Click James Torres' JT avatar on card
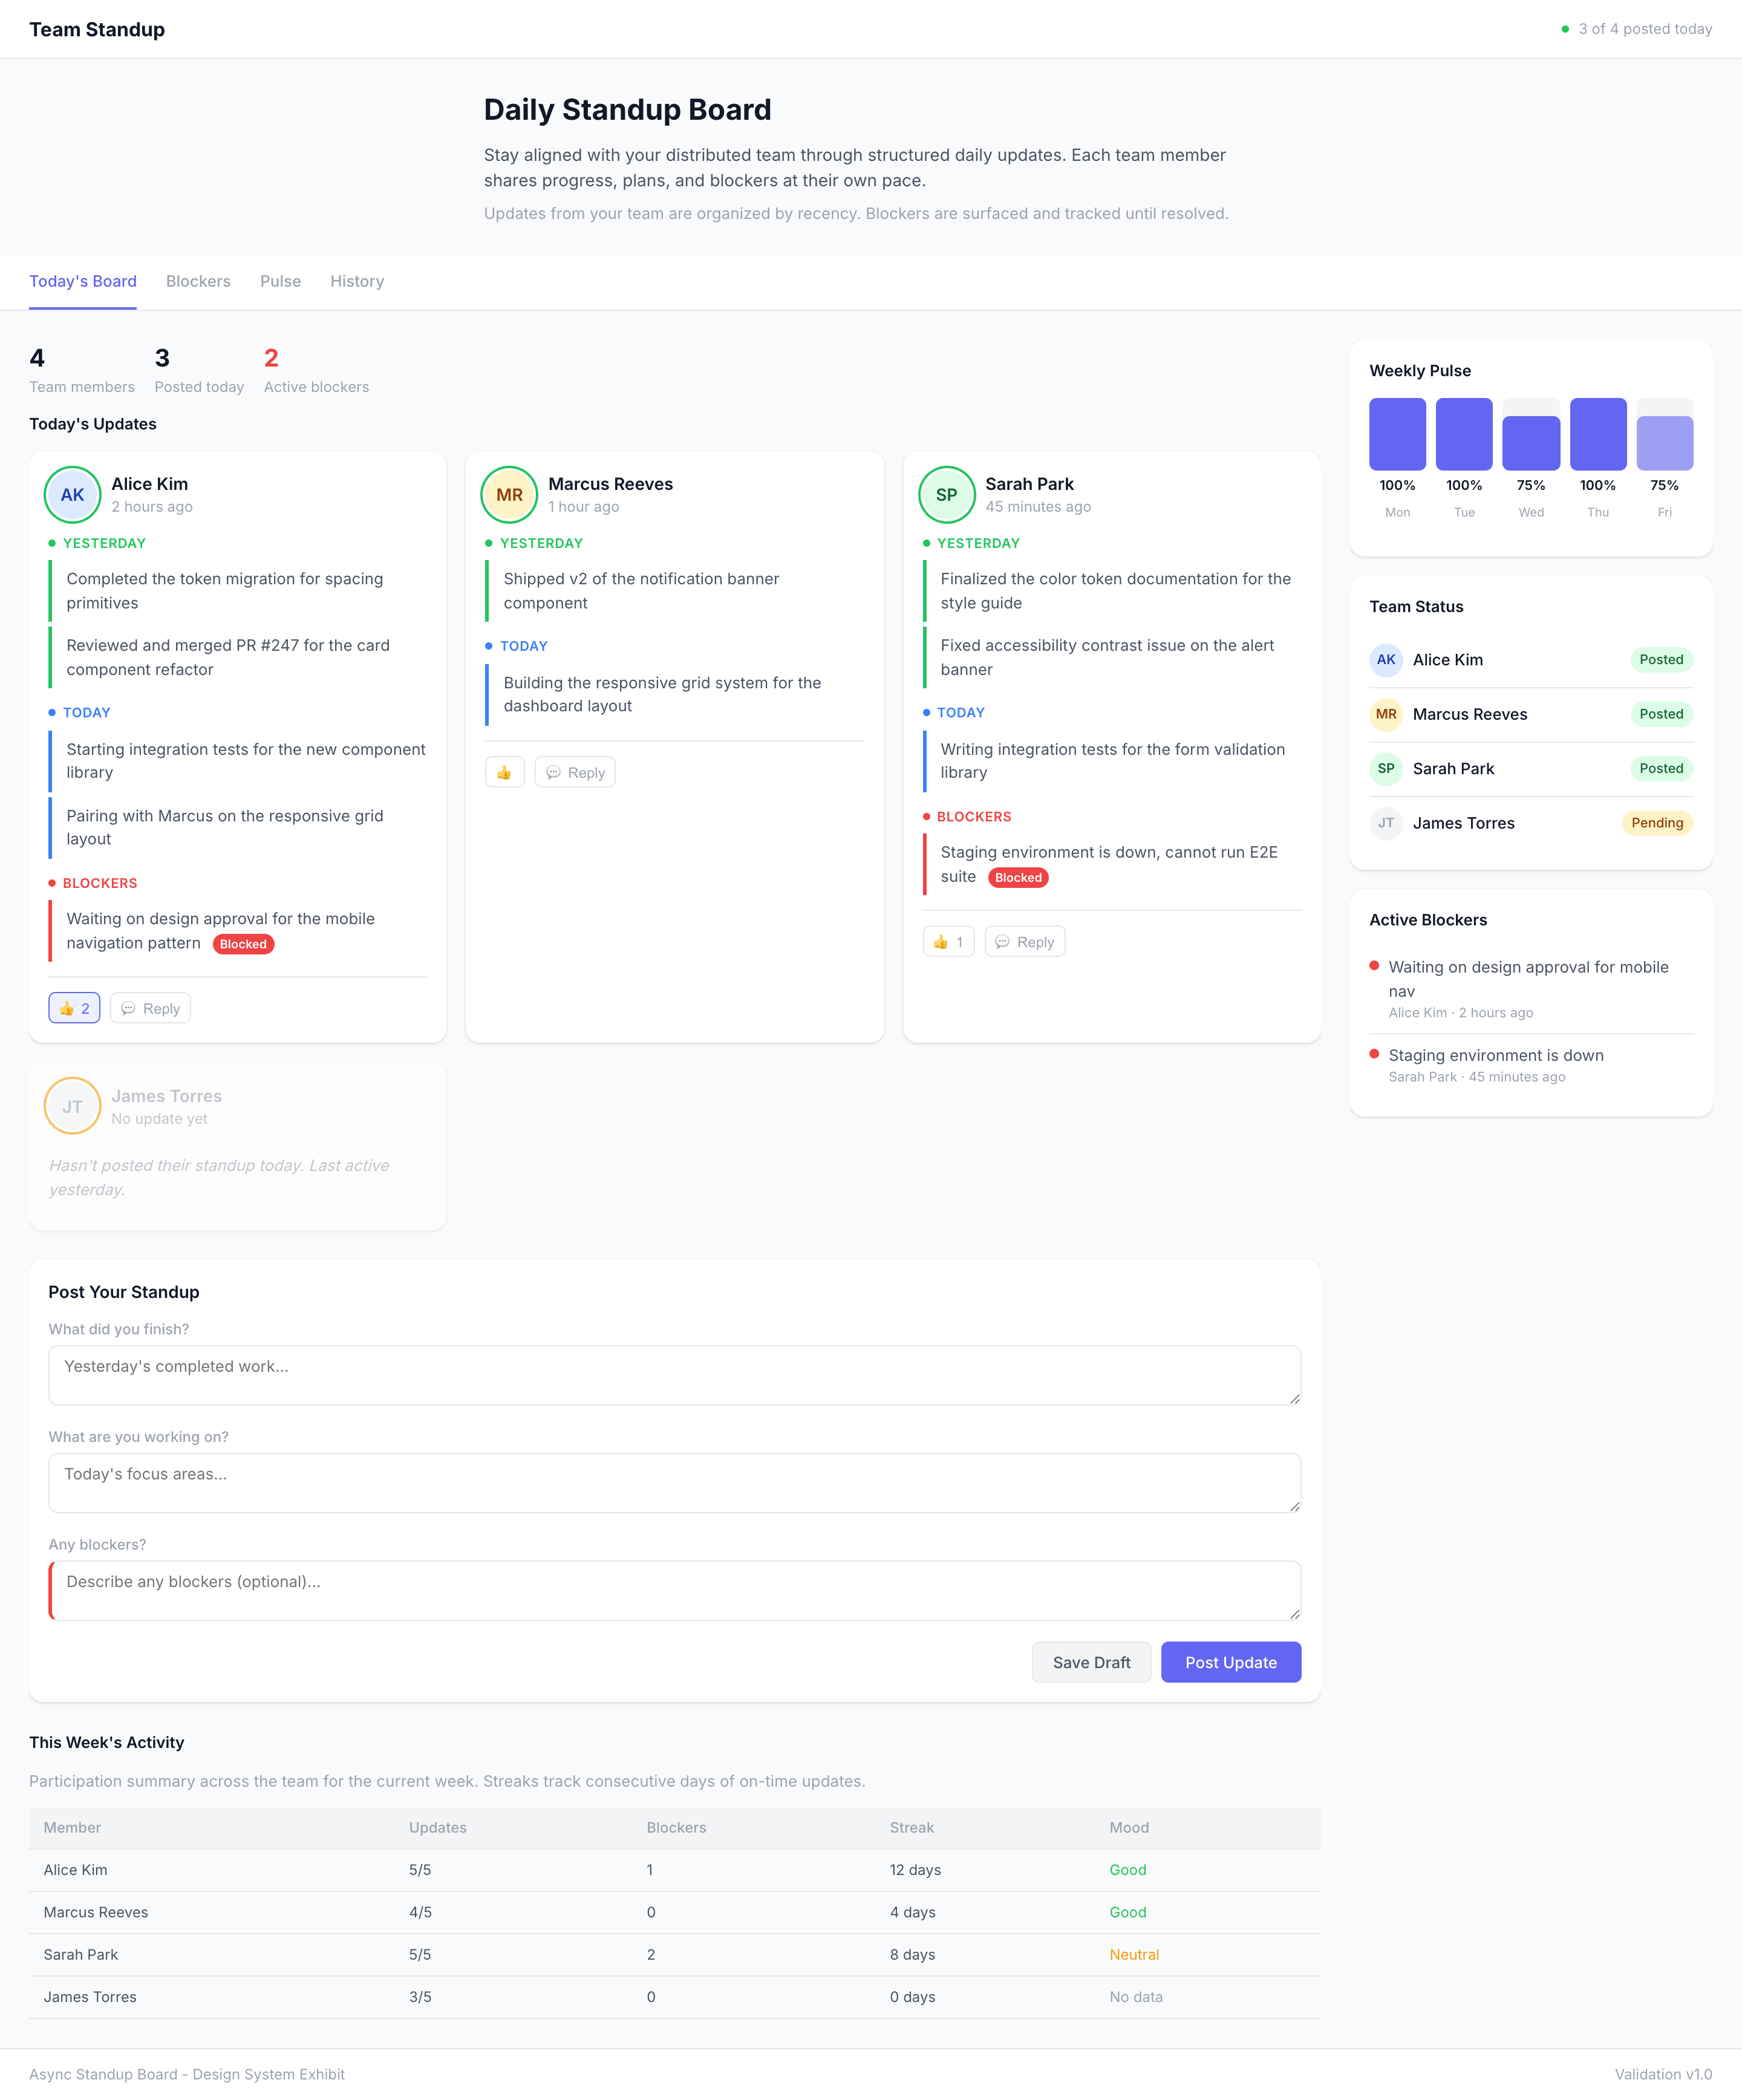Screen dimensions: 1742x2100 point(72,1106)
